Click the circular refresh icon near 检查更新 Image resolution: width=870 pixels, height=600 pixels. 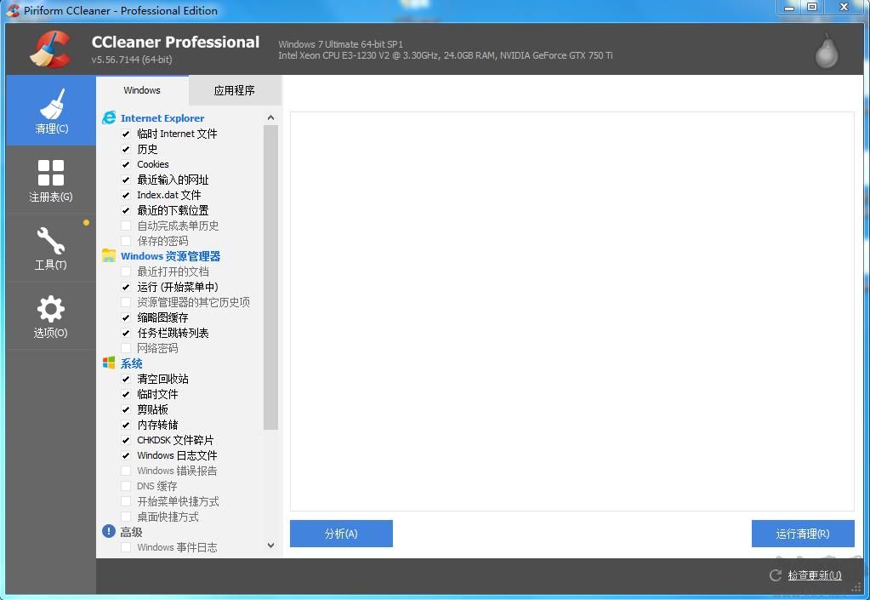[x=775, y=575]
